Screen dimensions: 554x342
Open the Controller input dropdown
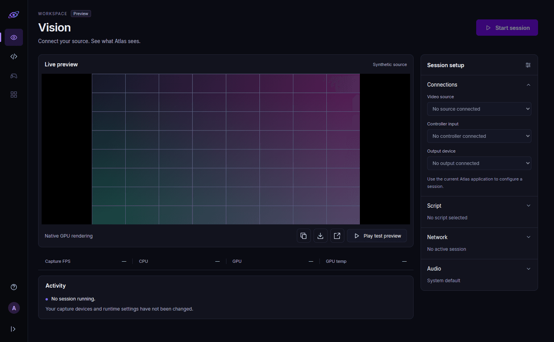click(479, 136)
